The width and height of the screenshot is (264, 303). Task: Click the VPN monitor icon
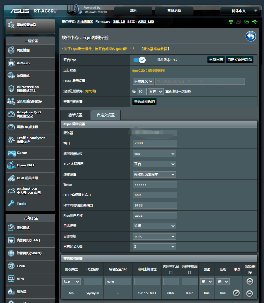tap(11, 279)
